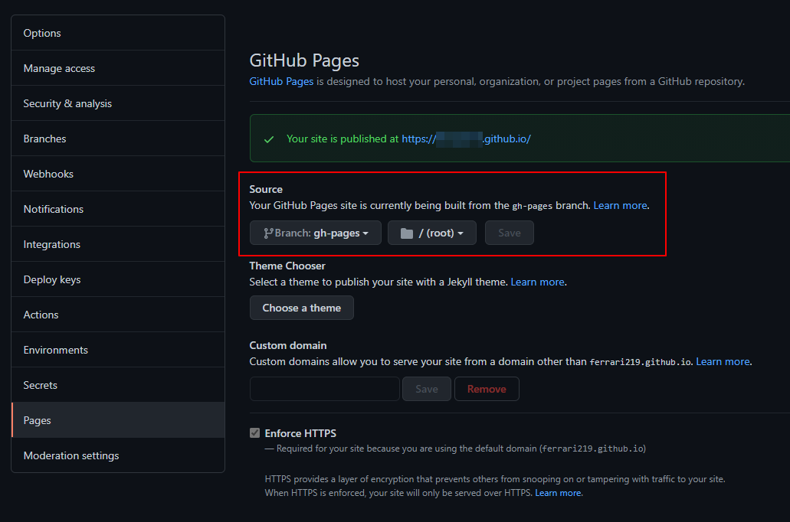Expand the Branch: gh-pages dropdown
Screen dimensions: 790x522
click(x=316, y=233)
